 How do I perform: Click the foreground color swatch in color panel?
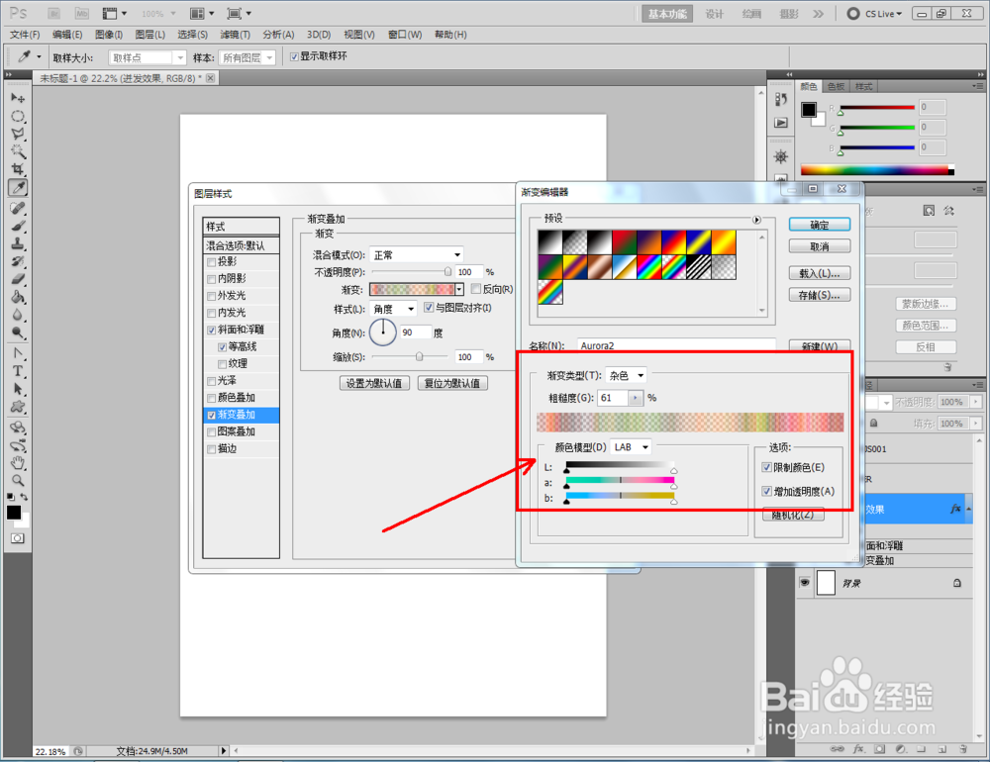click(809, 110)
